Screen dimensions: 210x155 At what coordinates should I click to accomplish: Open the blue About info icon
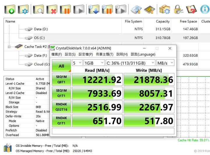point(205,9)
